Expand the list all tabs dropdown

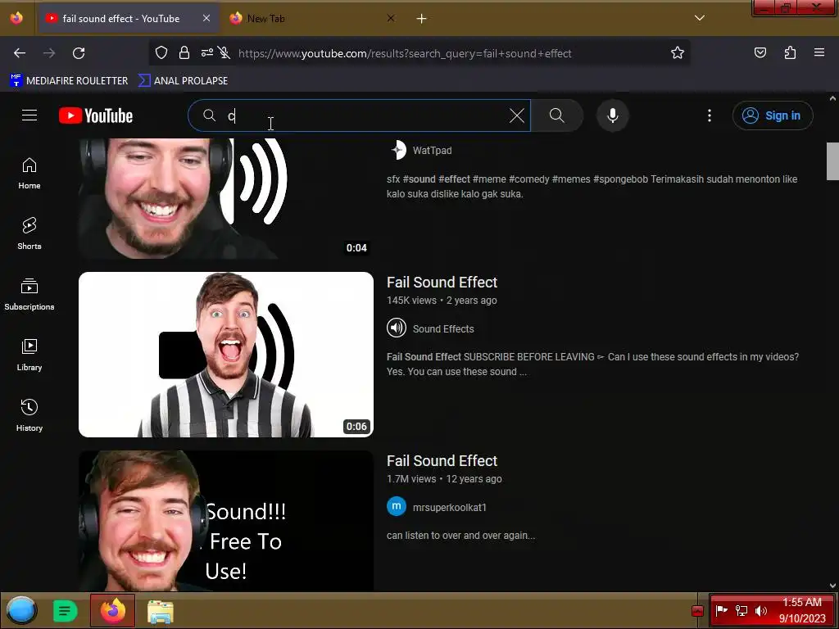pyautogui.click(x=700, y=18)
